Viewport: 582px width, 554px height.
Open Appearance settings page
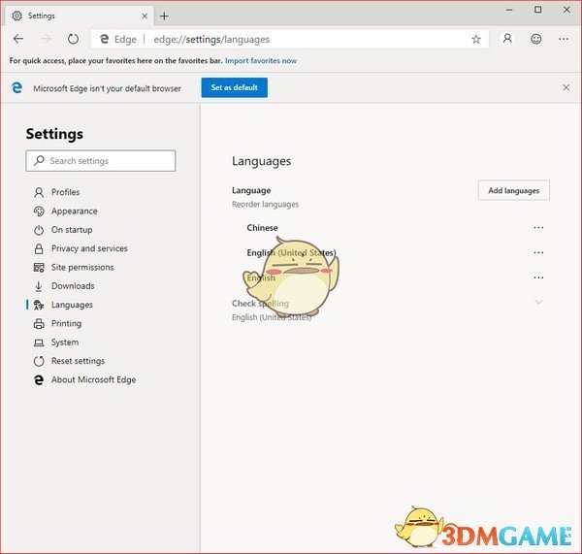[x=75, y=211]
